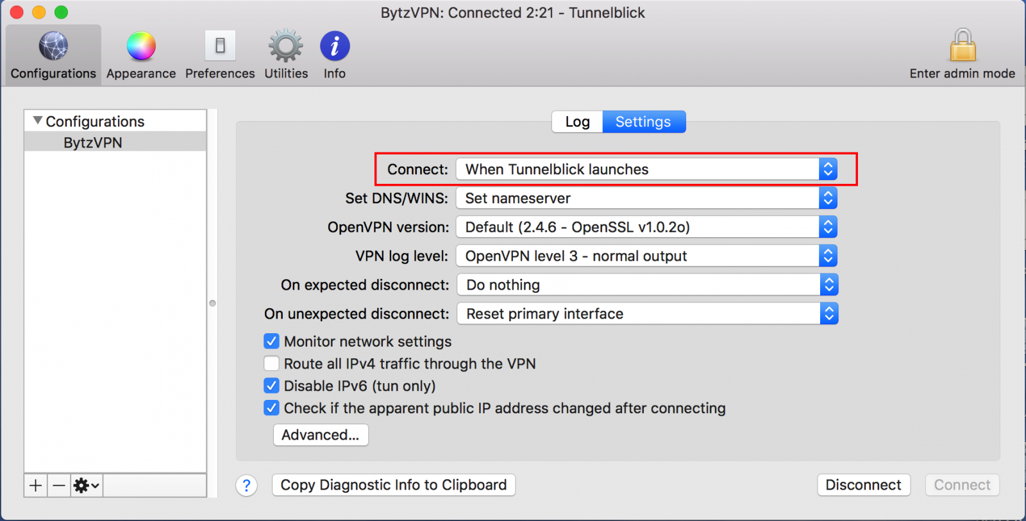Open the Configurations globe toolbar icon

53,46
